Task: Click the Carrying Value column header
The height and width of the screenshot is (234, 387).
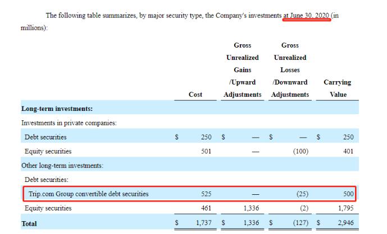Action: point(338,88)
